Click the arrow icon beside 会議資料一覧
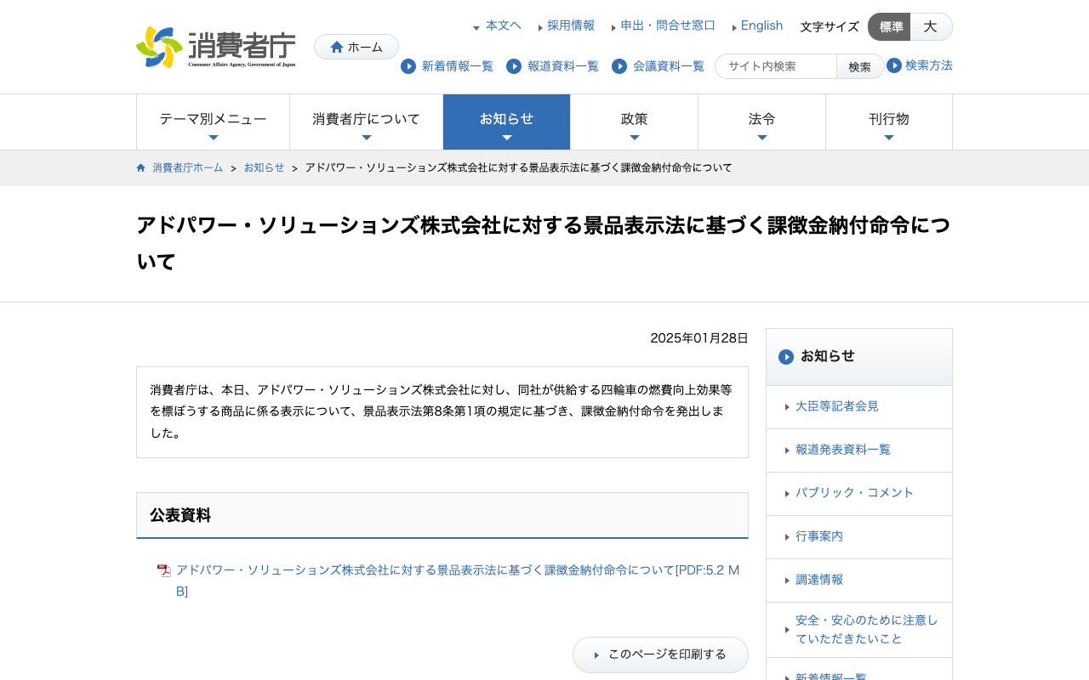The width and height of the screenshot is (1089, 680). click(x=619, y=66)
